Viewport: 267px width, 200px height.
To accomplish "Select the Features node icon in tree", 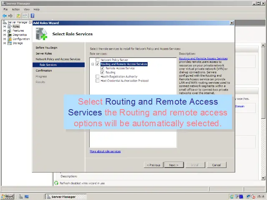I will click(10, 30).
